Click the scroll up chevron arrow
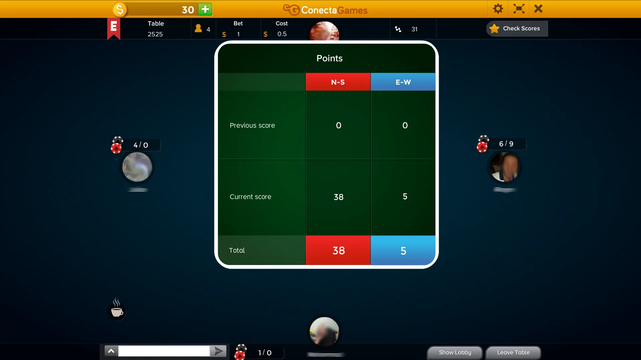Image resolution: width=641 pixels, height=360 pixels. [x=111, y=351]
